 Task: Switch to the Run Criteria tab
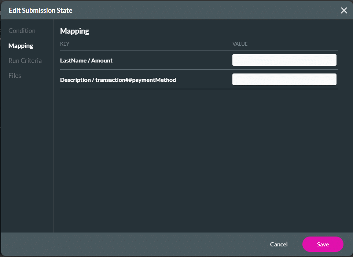pos(25,61)
